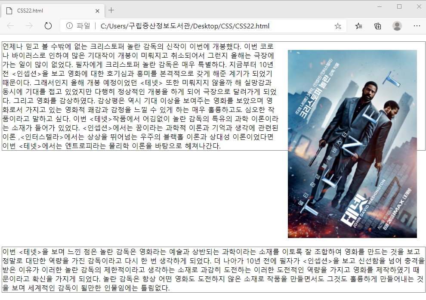Open the site information icon in address bar
The image size is (426, 300).
coord(69,26)
